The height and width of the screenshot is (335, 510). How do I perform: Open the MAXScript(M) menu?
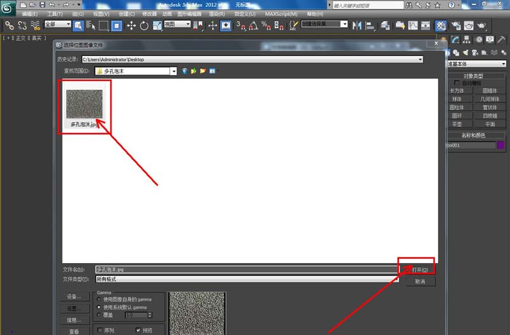click(280, 13)
